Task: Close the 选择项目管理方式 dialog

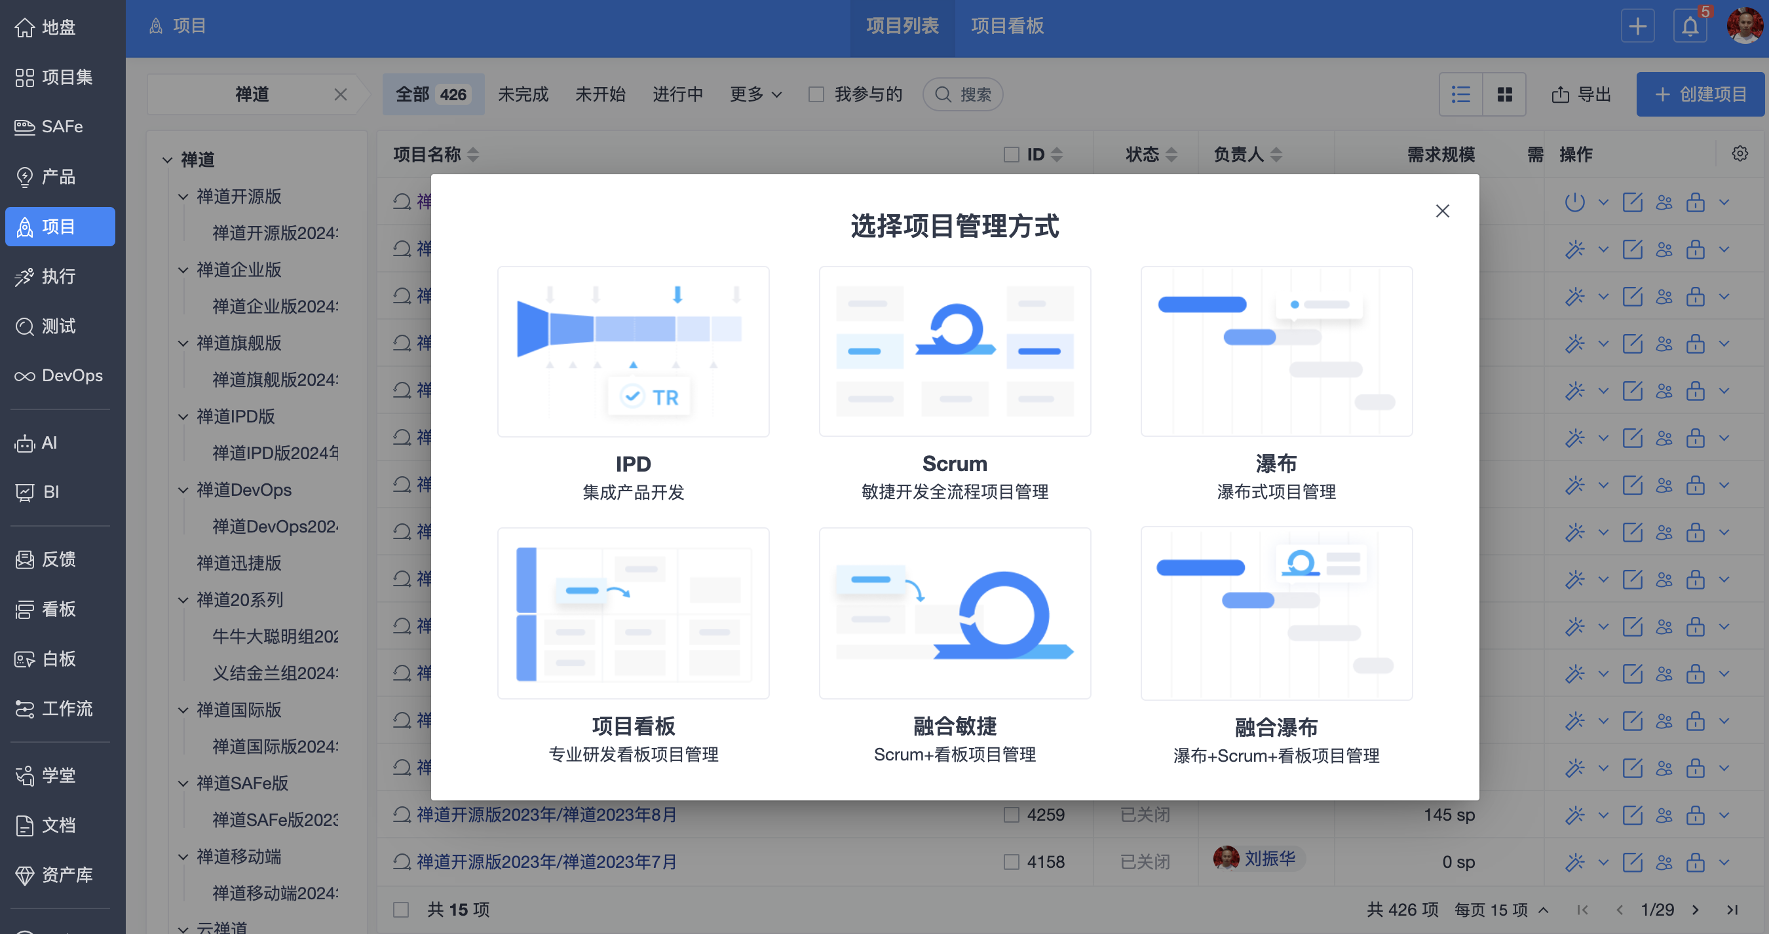Action: click(x=1442, y=211)
